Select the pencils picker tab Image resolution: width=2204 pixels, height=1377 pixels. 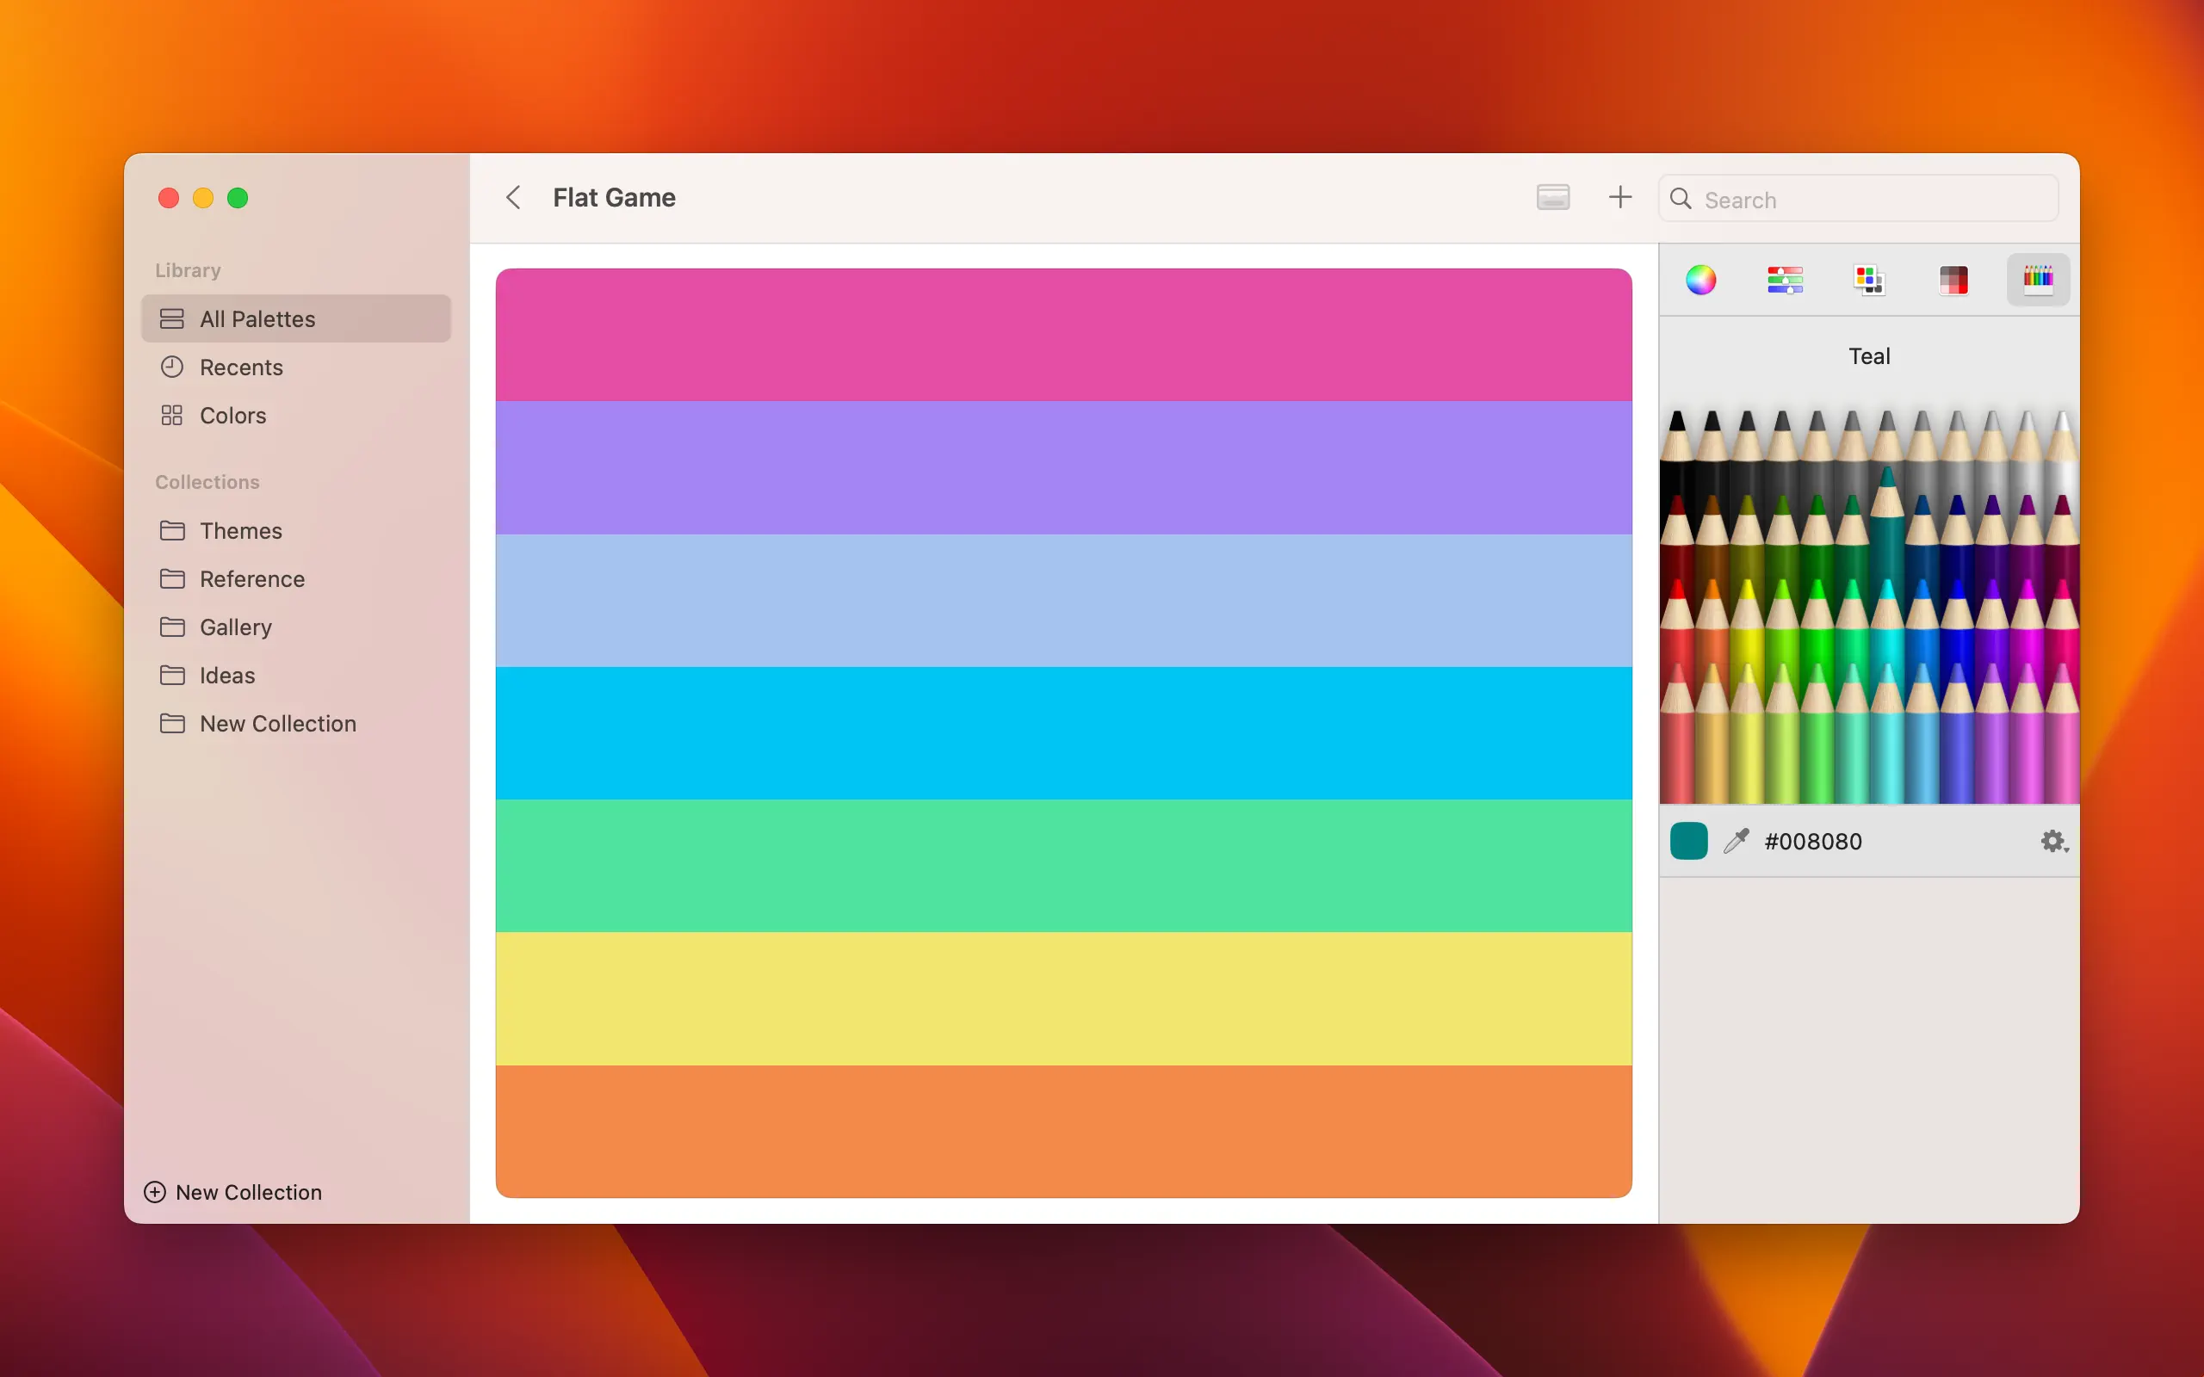2037,280
